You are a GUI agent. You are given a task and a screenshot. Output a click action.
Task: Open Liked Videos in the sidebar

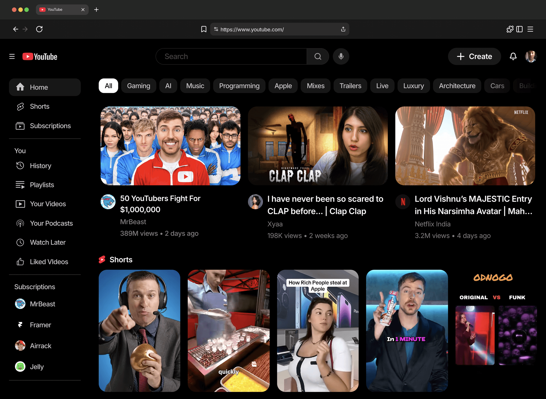tap(45, 262)
